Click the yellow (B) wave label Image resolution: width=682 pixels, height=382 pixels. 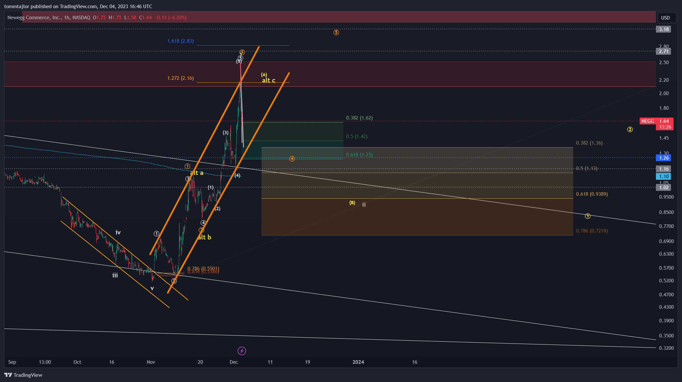click(352, 203)
